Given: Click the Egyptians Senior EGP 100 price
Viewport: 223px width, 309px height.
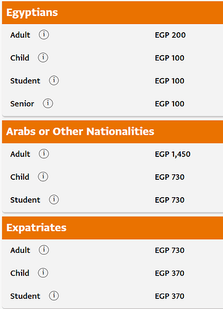Looking at the screenshot, I should point(170,104).
